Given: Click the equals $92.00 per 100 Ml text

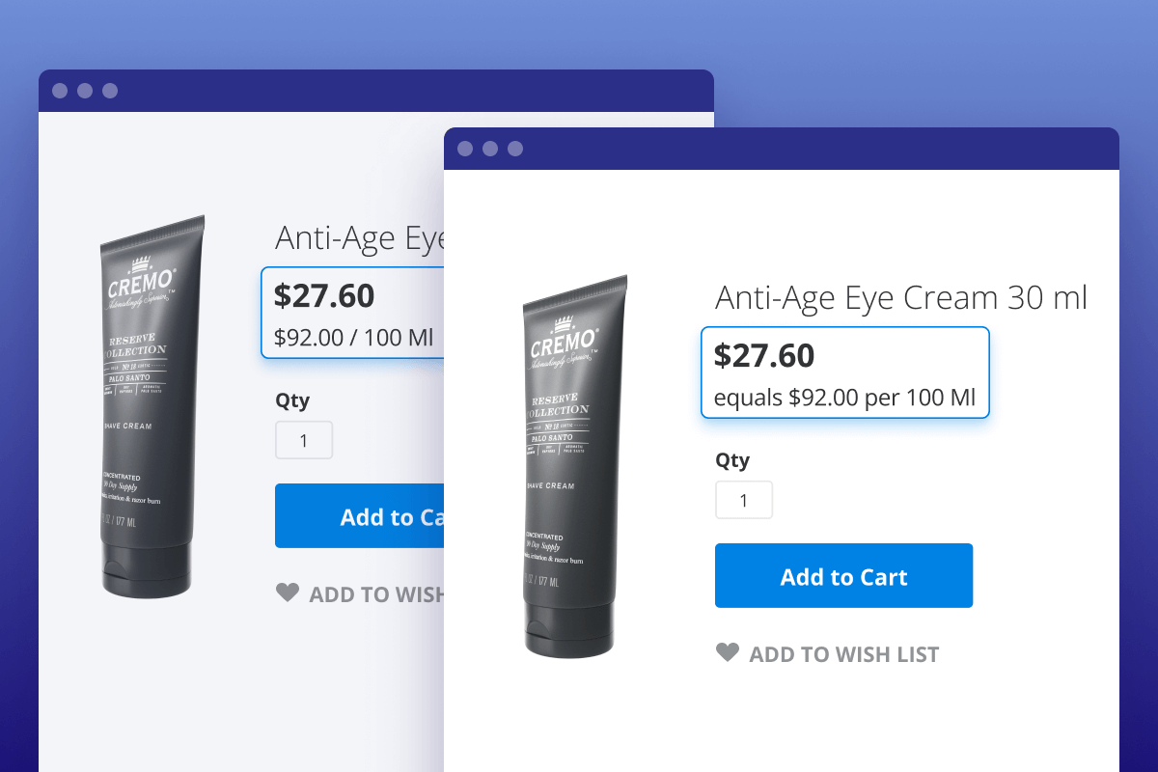Looking at the screenshot, I should (x=844, y=397).
